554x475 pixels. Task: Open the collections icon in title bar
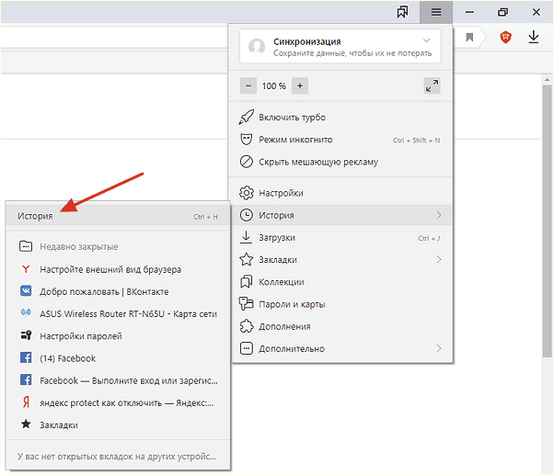(x=402, y=12)
